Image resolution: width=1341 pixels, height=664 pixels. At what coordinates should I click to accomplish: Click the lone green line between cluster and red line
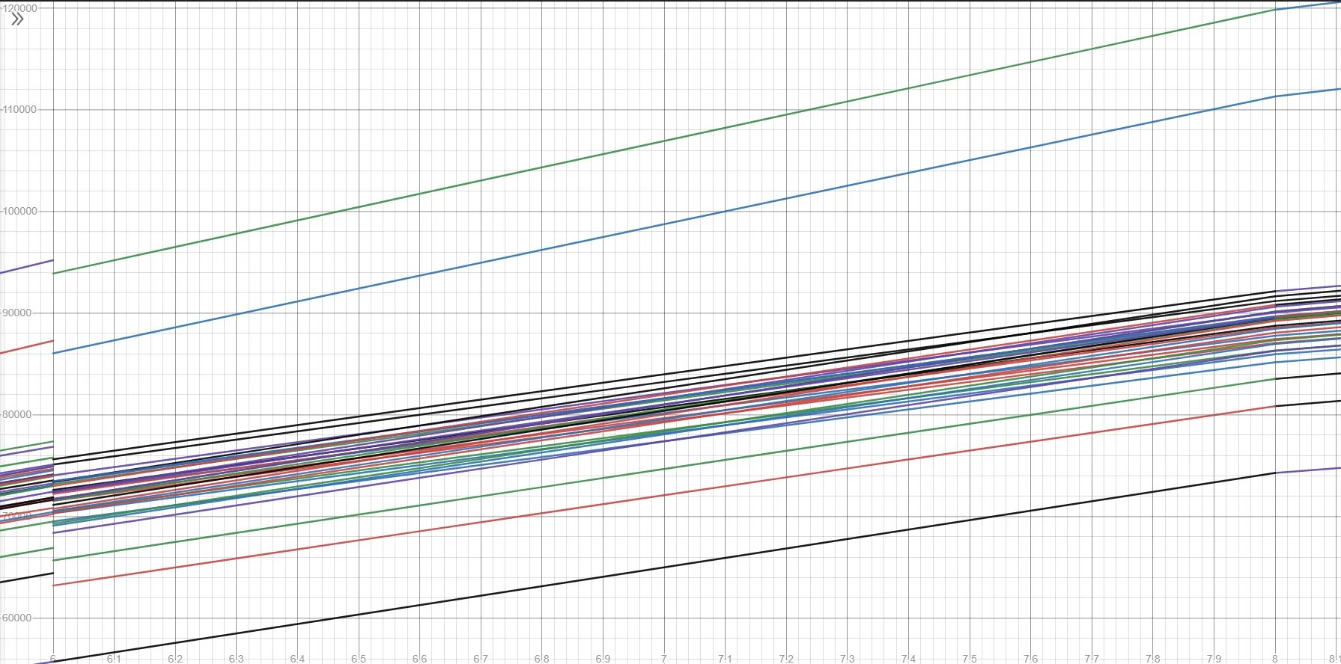[x=663, y=470]
